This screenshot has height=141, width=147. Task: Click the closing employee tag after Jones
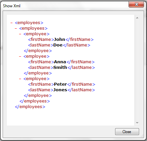38,96
